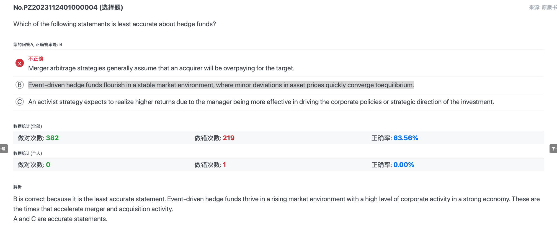This screenshot has width=557, height=236.
Task: Click the 来源: 原版书 source label
Action: (543, 7)
